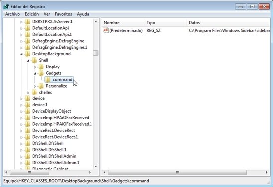The width and height of the screenshot is (273, 187).
Task: Click values pane horizontal scrollbar thumb
Action: [x=177, y=172]
